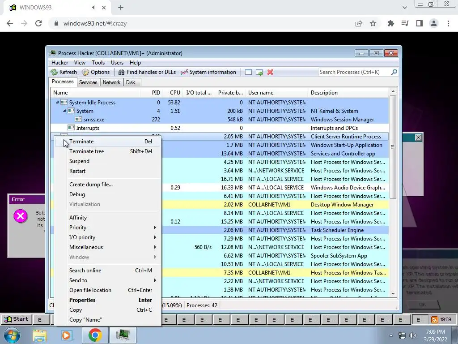458x344 pixels.
Task: Switch to the Network tab
Action: coord(111,82)
